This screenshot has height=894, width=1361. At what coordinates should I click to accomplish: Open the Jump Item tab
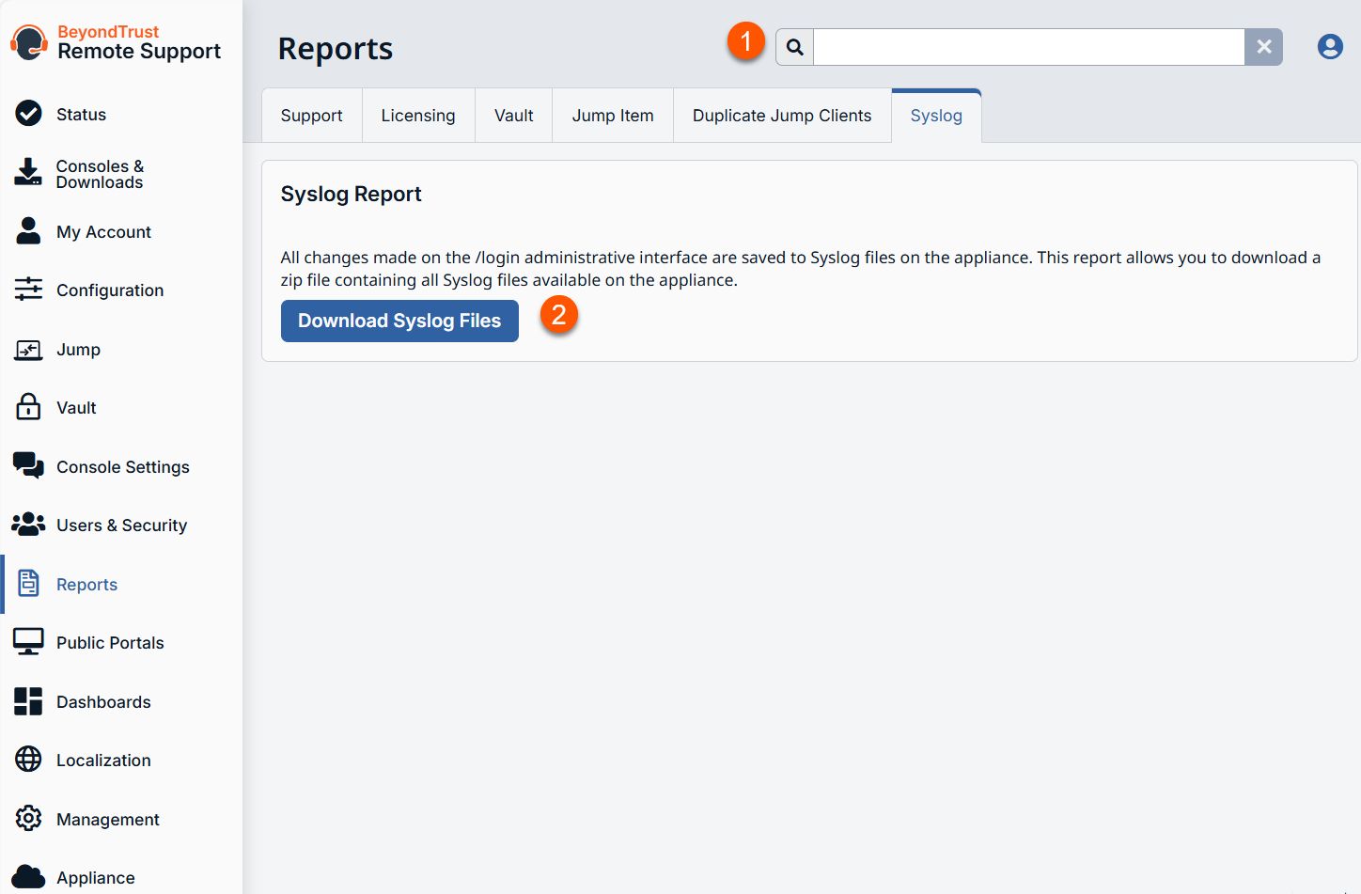[613, 116]
